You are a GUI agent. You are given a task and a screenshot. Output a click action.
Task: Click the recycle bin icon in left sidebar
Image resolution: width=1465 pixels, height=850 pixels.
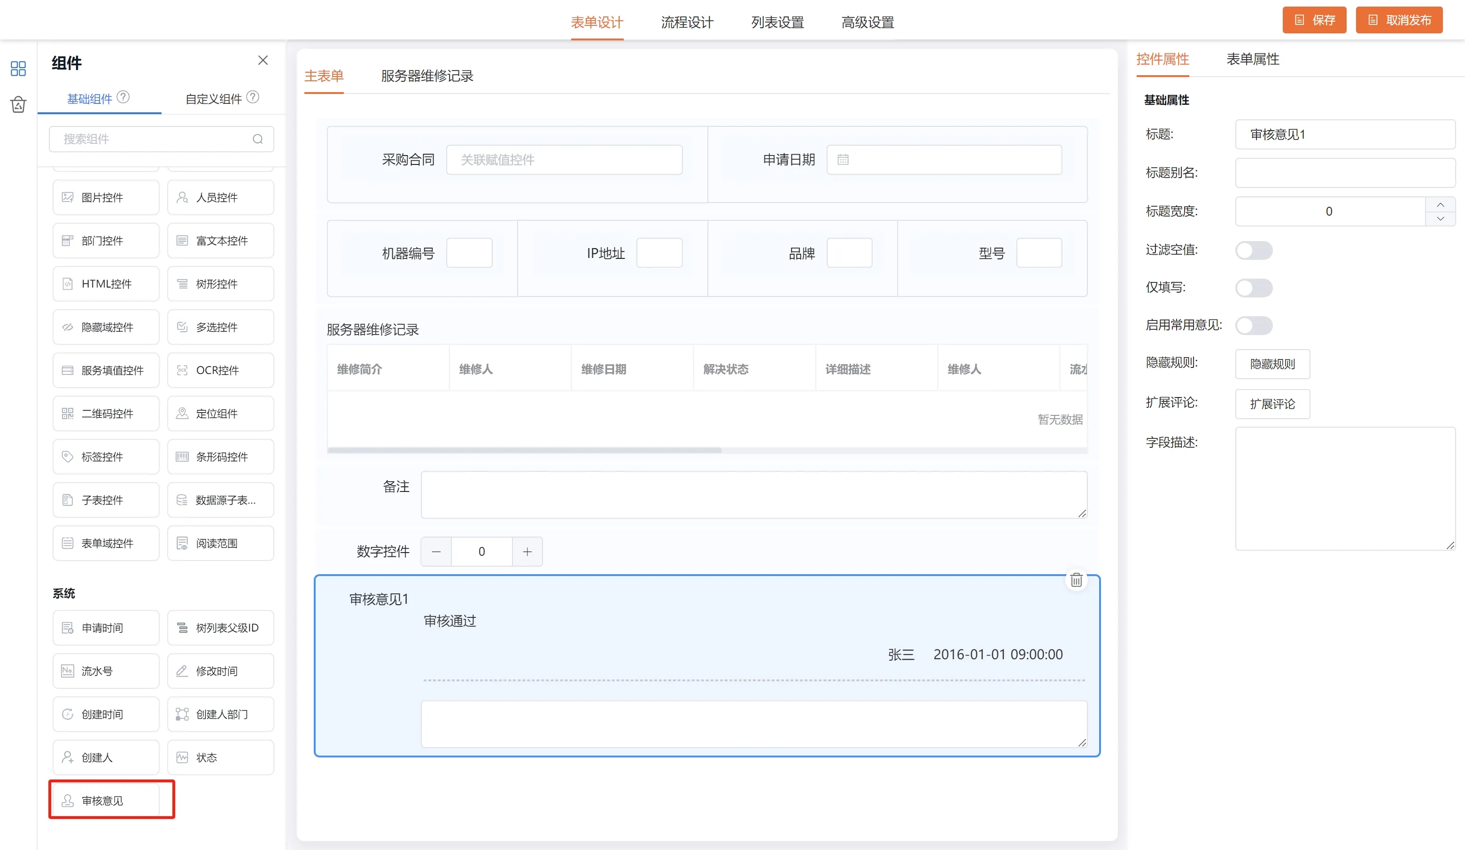tap(18, 105)
